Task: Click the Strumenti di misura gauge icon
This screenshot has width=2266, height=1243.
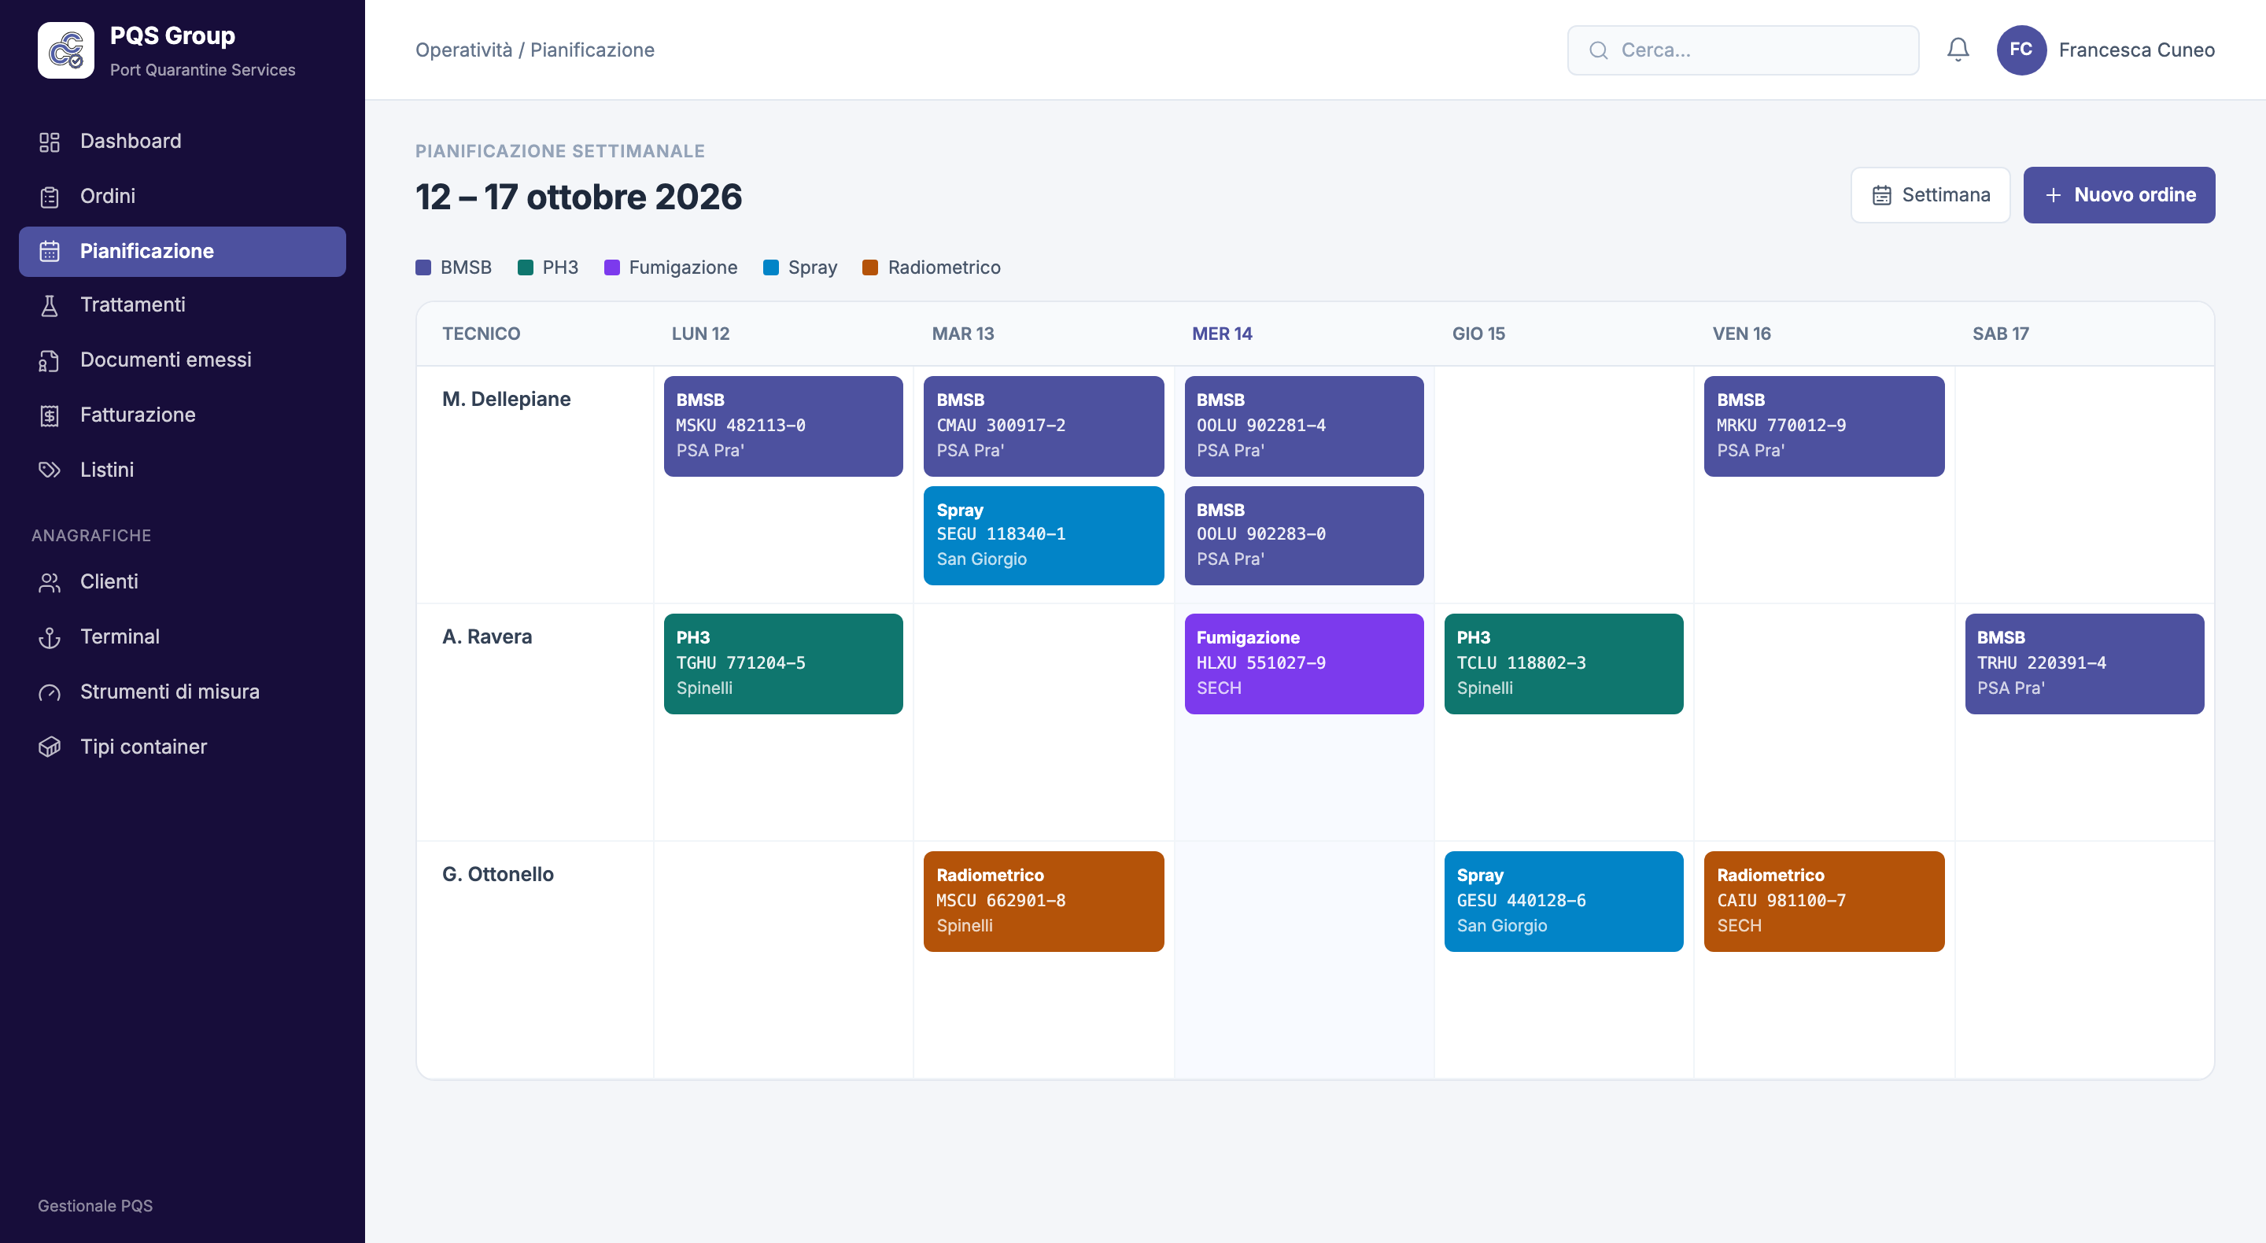Action: tap(50, 692)
